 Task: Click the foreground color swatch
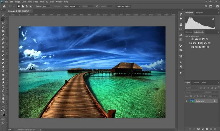coord(3,112)
